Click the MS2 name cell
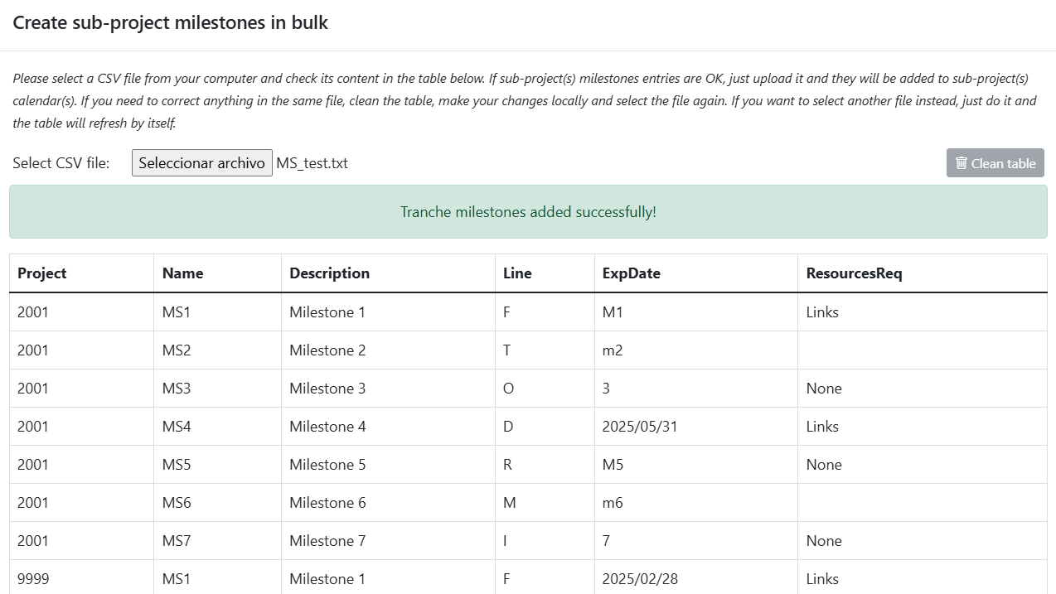Image resolution: width=1056 pixels, height=594 pixels. (x=218, y=350)
